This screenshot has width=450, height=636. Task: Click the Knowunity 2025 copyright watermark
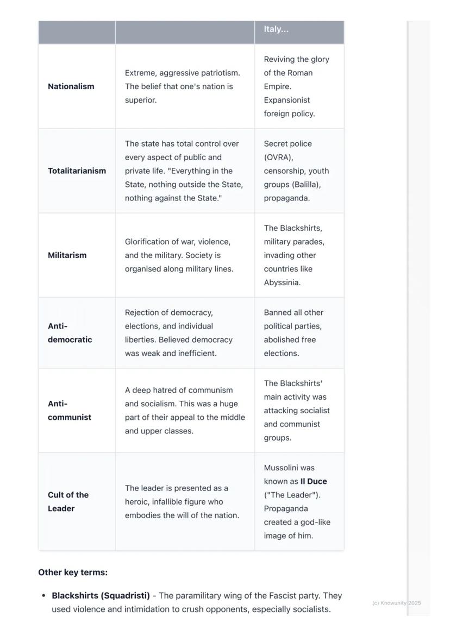(396, 603)
